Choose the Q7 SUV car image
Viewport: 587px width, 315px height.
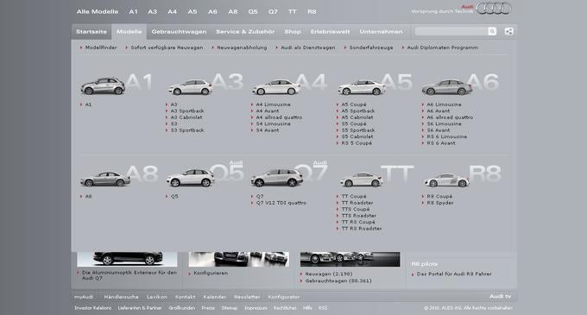277,178
